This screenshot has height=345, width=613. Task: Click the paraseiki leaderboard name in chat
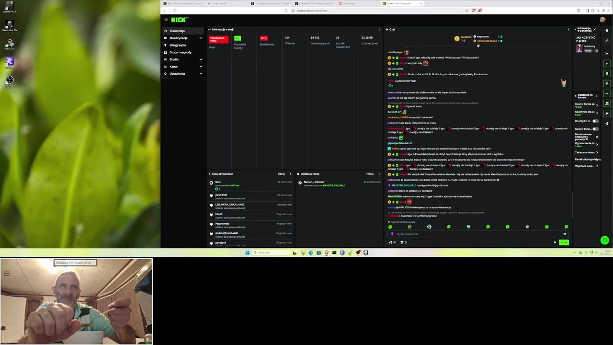pyautogui.click(x=466, y=37)
